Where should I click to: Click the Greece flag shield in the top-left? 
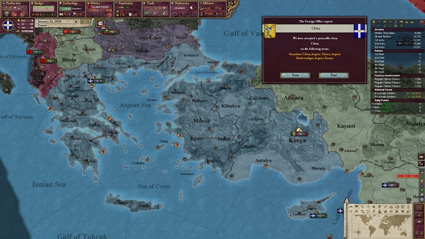tap(8, 26)
